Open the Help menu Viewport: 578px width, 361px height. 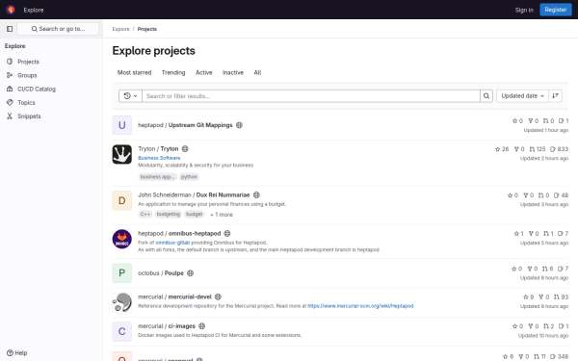tap(17, 353)
